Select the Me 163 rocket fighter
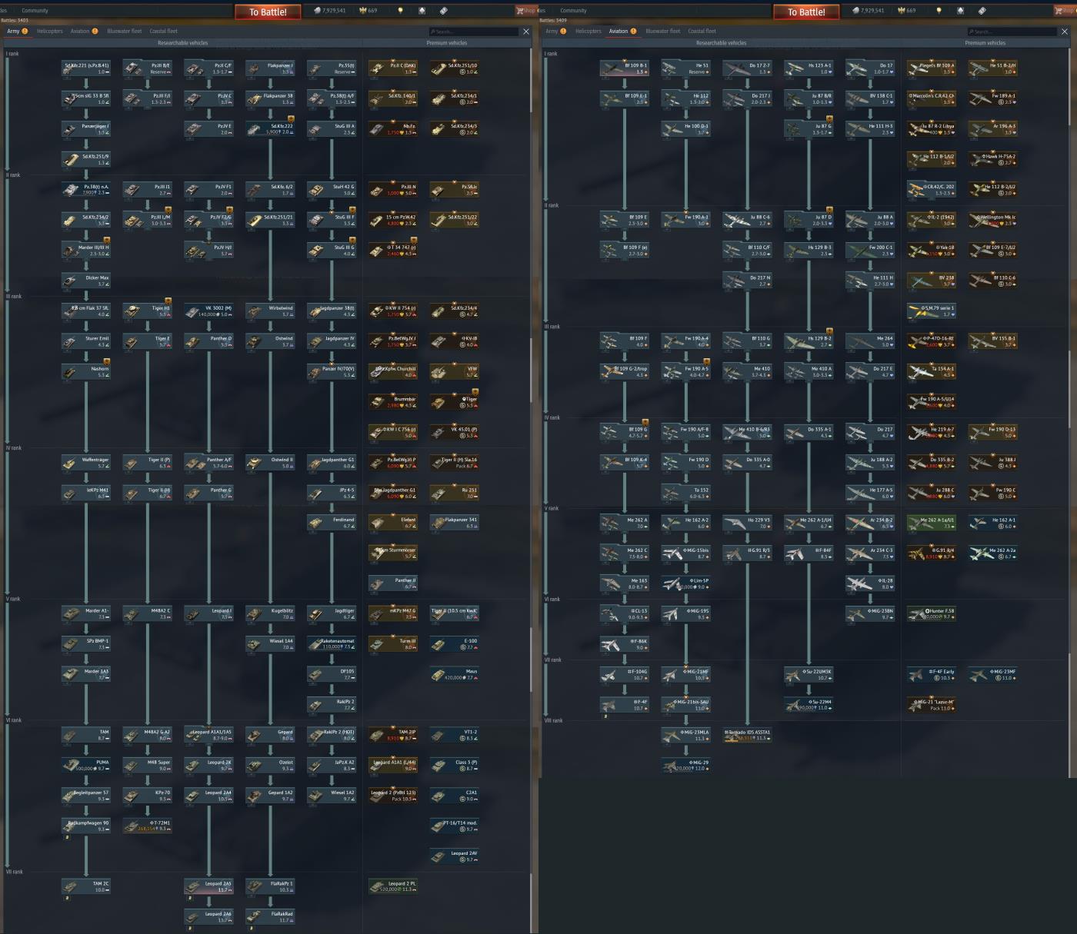 (x=624, y=583)
